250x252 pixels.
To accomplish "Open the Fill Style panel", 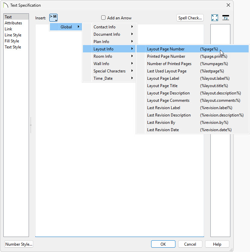I will click(12, 41).
